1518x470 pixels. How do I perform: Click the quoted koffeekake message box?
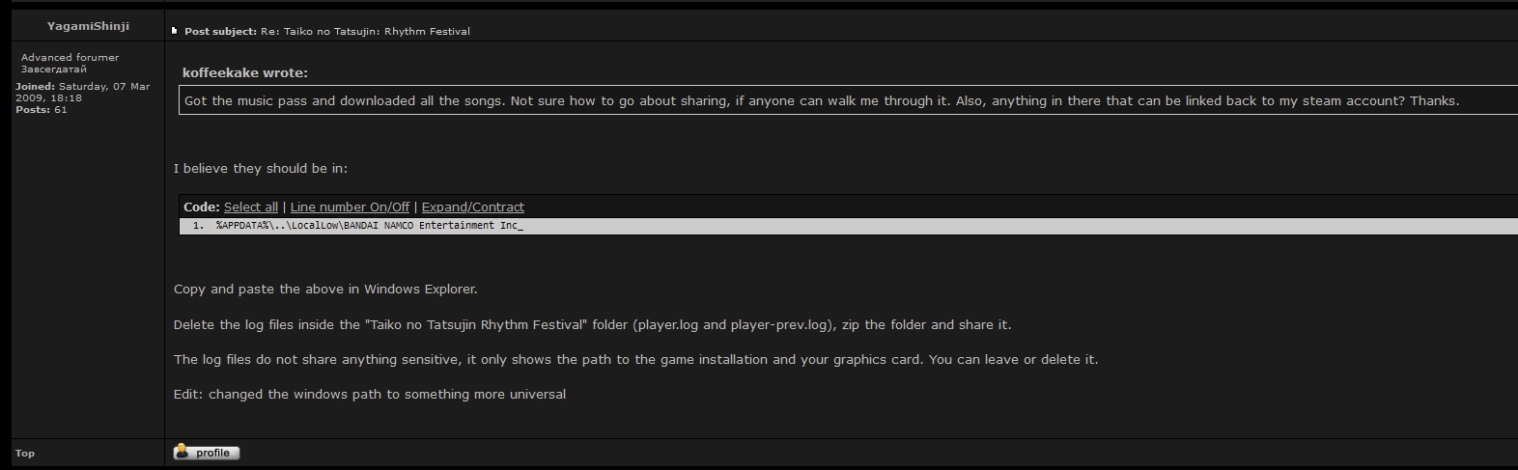click(x=821, y=101)
